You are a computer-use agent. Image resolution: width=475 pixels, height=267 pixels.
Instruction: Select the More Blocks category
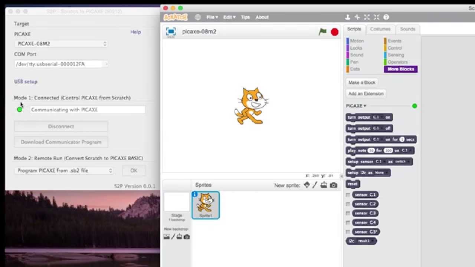[x=401, y=69]
